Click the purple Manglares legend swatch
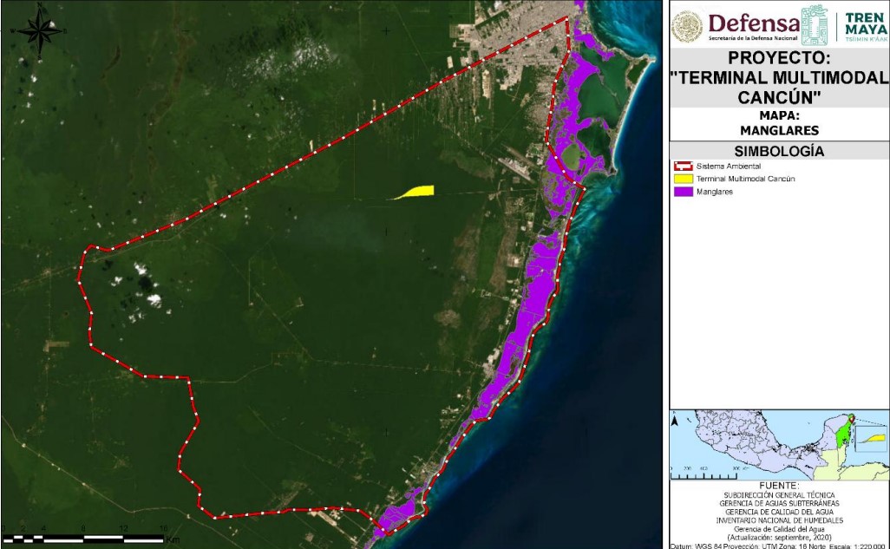Image resolution: width=890 pixels, height=549 pixels. point(682,192)
